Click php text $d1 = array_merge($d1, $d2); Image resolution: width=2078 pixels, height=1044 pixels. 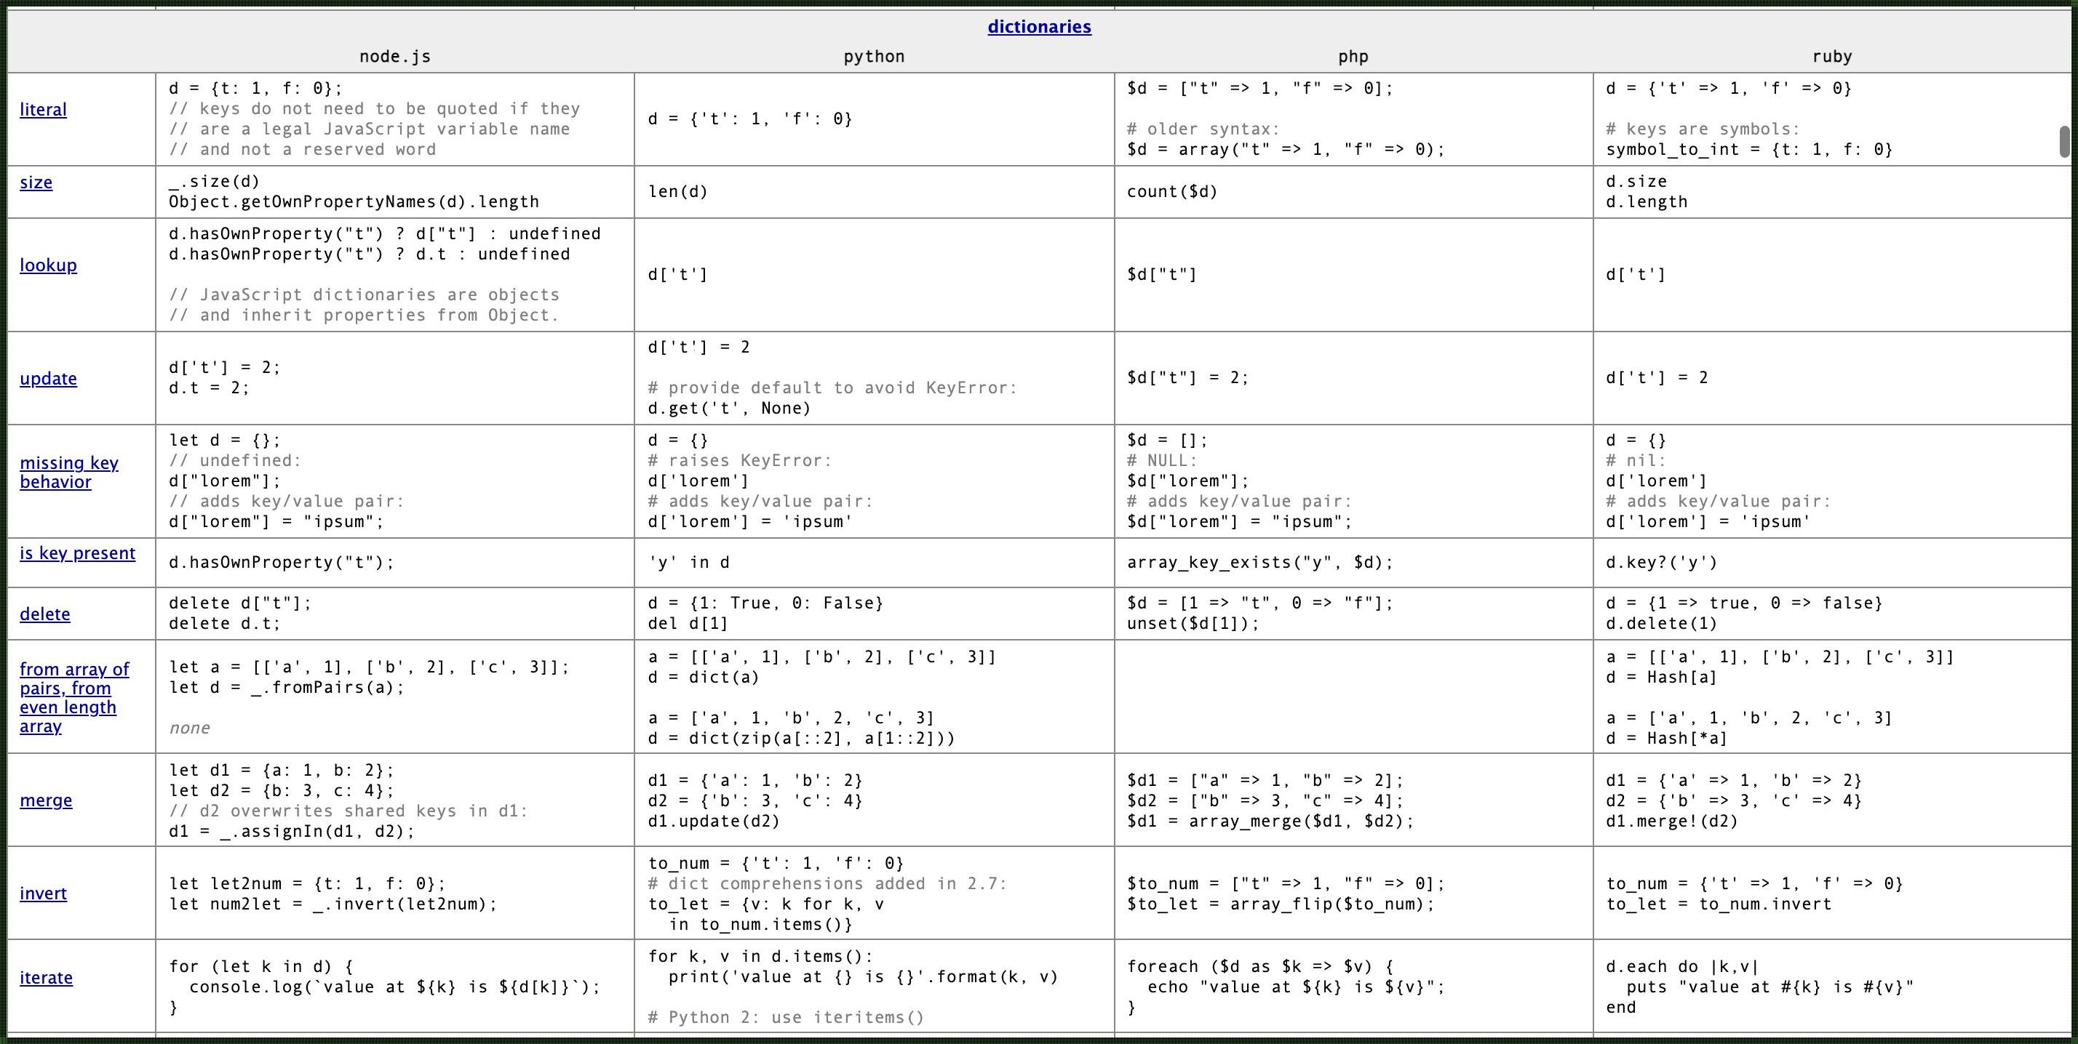click(1270, 822)
